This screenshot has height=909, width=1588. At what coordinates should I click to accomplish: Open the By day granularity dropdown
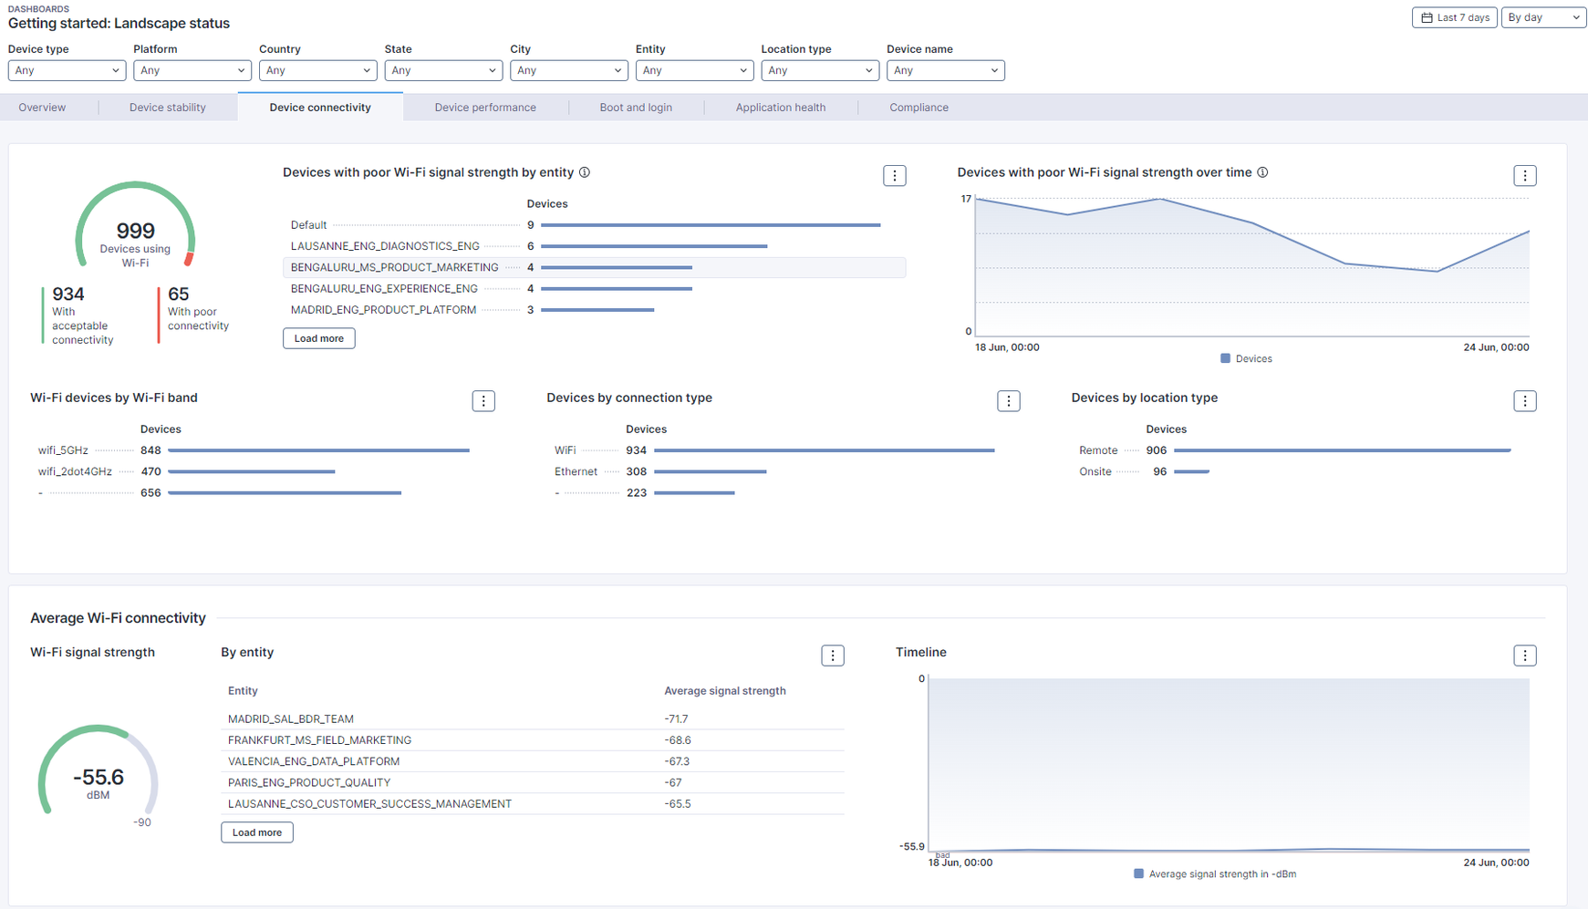point(1543,17)
